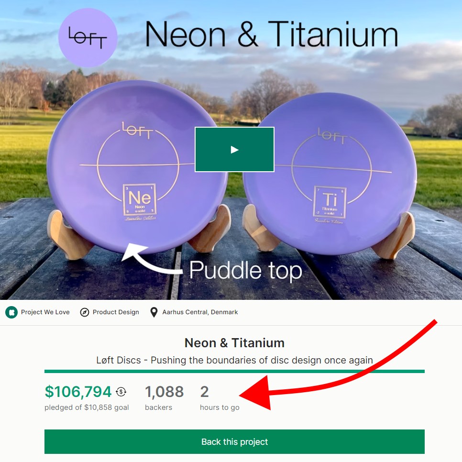Click the location pin icon

click(154, 312)
